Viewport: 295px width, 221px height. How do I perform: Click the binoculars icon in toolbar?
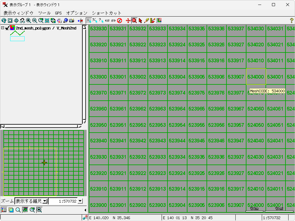[x=22, y=21]
